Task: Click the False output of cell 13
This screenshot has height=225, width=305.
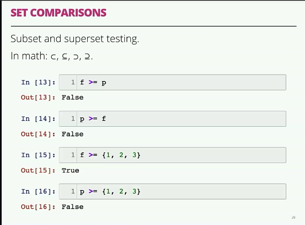Action: pos(73,97)
